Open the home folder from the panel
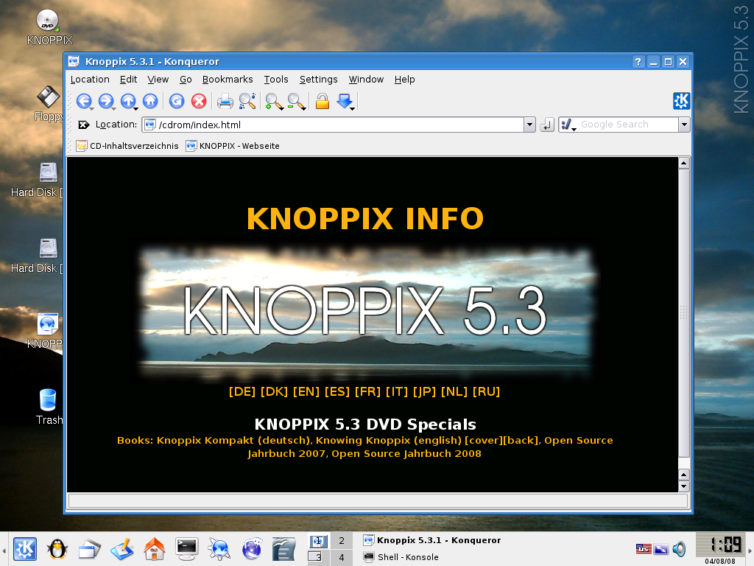This screenshot has height=566, width=754. tap(155, 548)
